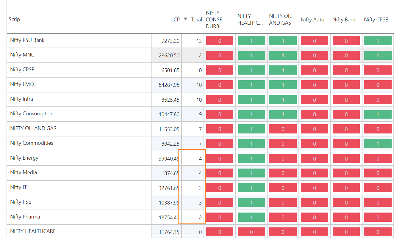Click the Nifty CPSE column header
Image resolution: width=394 pixels, height=239 pixels.
[x=376, y=20]
